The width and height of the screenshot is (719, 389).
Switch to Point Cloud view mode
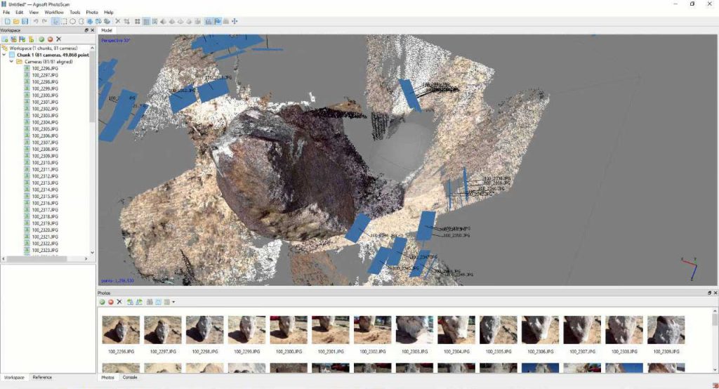coord(137,21)
